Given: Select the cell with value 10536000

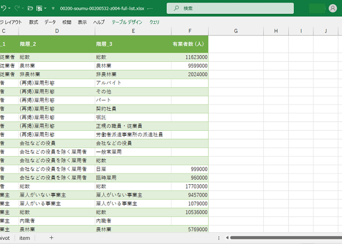Looking at the screenshot, I should (x=190, y=212).
